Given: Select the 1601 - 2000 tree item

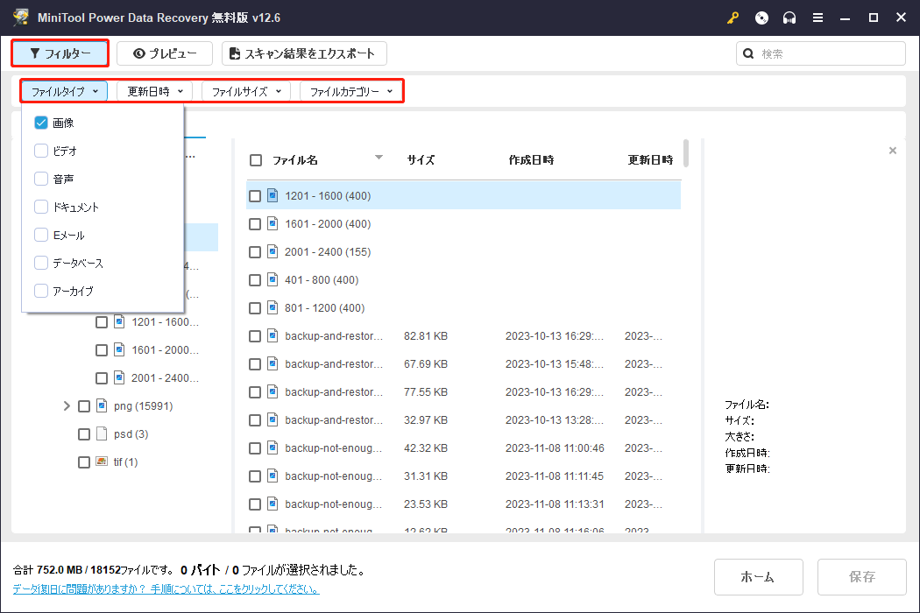Looking at the screenshot, I should point(165,349).
